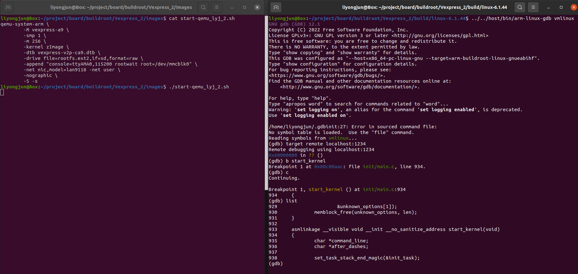Viewport: 578px width, 274px height.
Task: Close the left images terminal window
Action: pos(257,7)
